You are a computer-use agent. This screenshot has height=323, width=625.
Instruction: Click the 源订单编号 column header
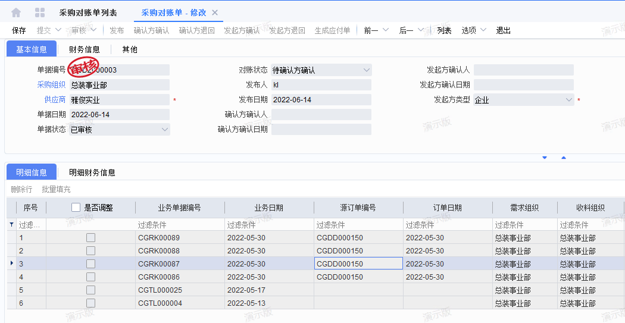(358, 208)
